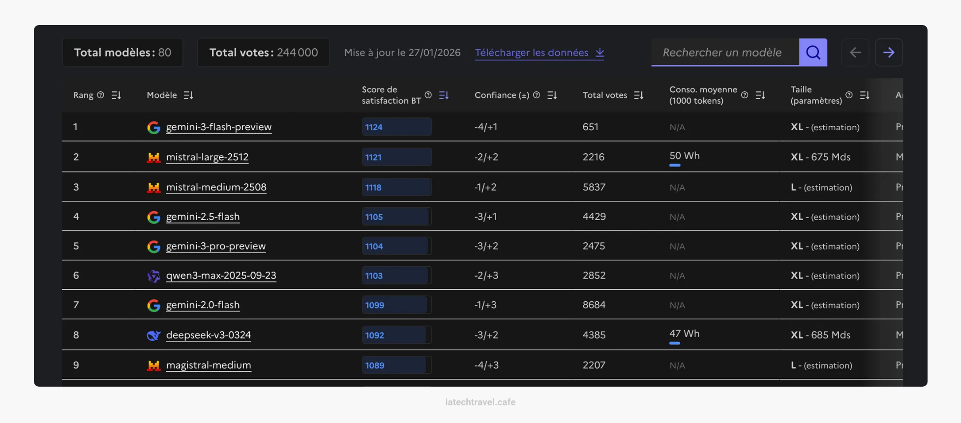The height and width of the screenshot is (423, 961).
Task: Open gemini-3-flash-preview model link
Action: click(218, 127)
